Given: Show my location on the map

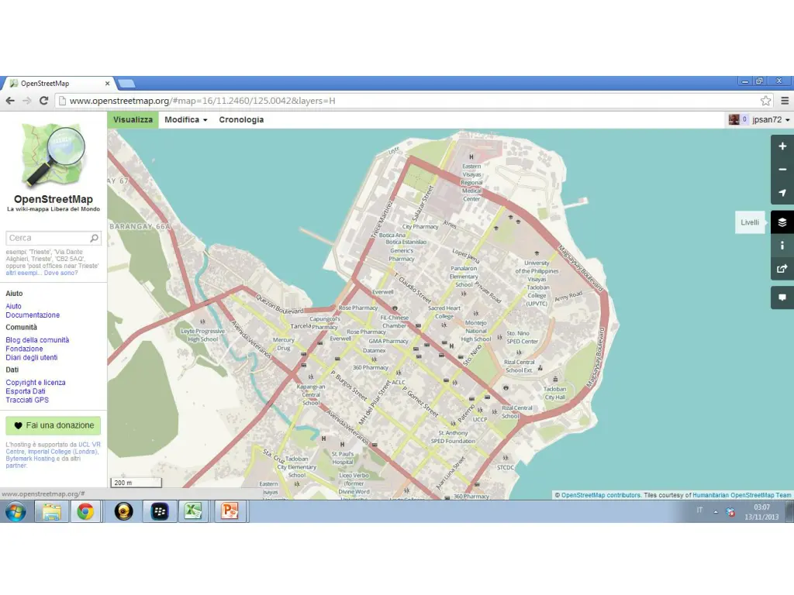Looking at the screenshot, I should tap(782, 193).
